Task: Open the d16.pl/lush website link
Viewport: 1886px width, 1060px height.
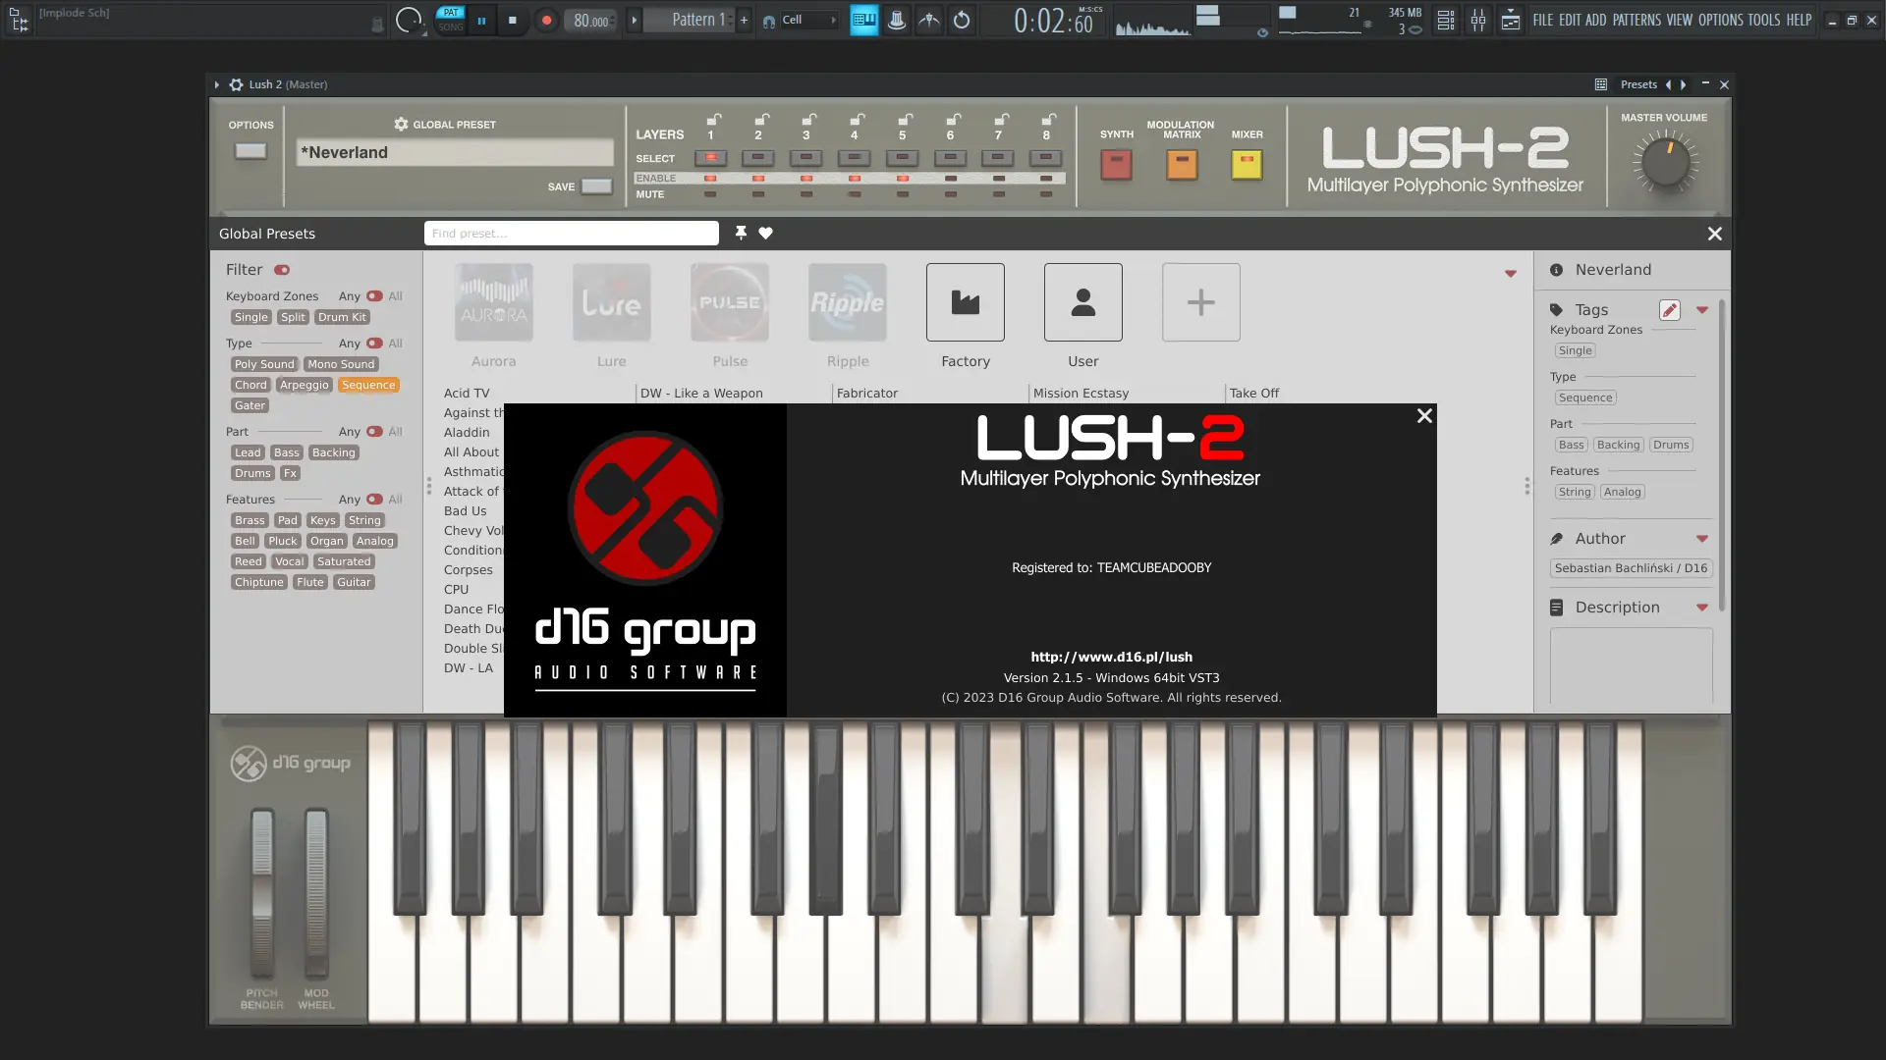Action: click(x=1111, y=657)
